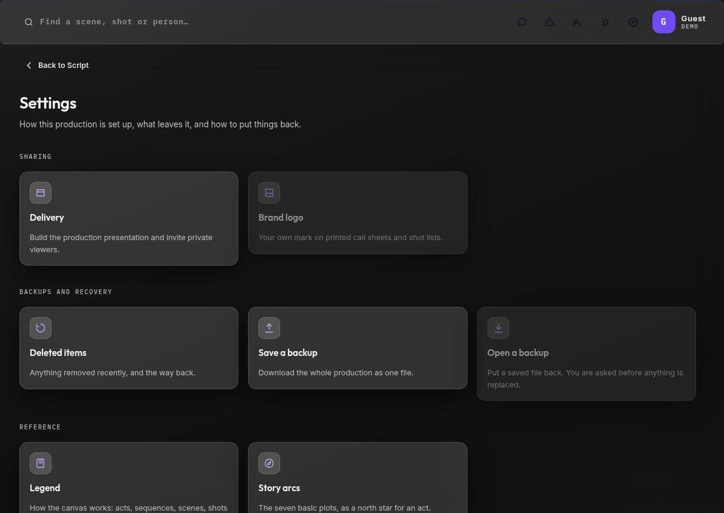Go back via 'Back to Script' link

tap(57, 65)
